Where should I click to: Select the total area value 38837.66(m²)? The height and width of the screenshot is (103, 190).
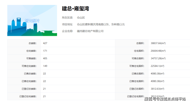click(x=158, y=43)
